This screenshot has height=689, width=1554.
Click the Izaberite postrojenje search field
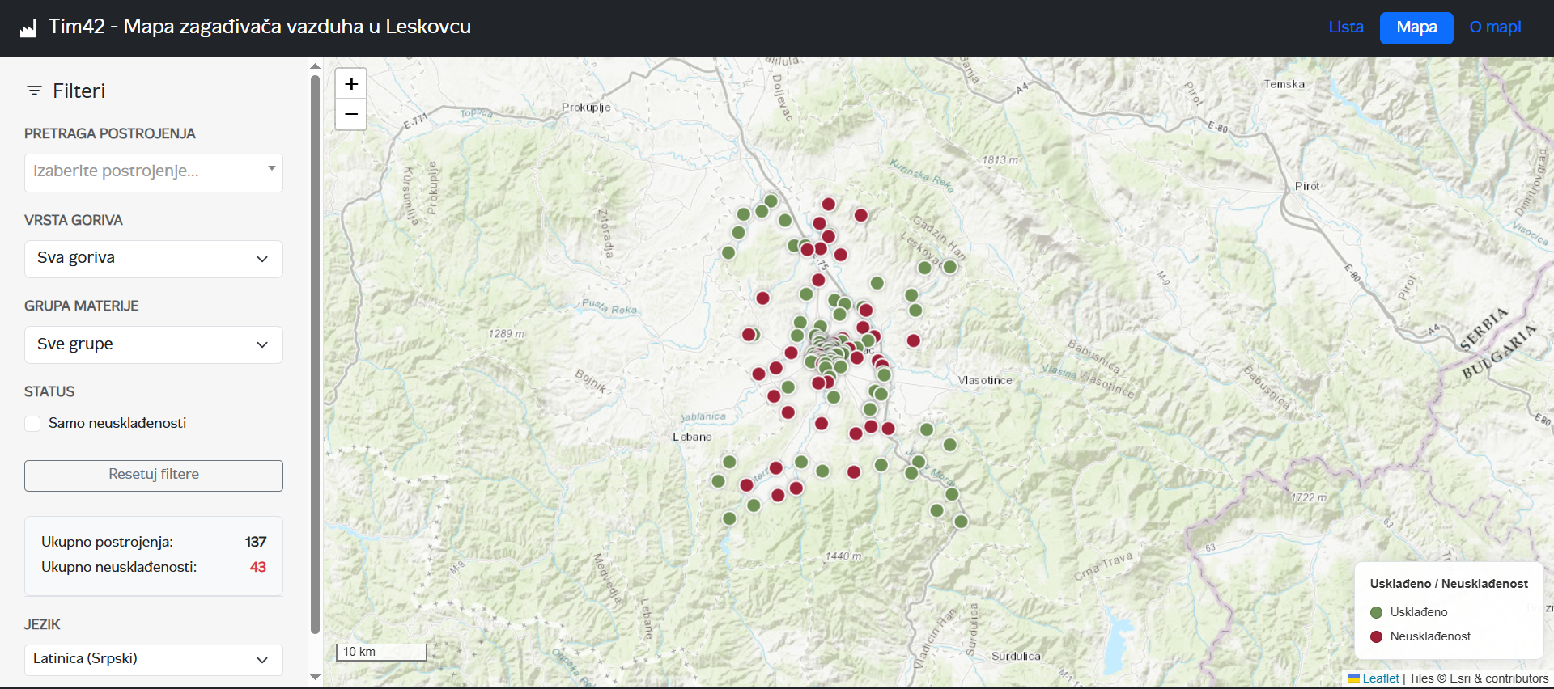[146, 172]
